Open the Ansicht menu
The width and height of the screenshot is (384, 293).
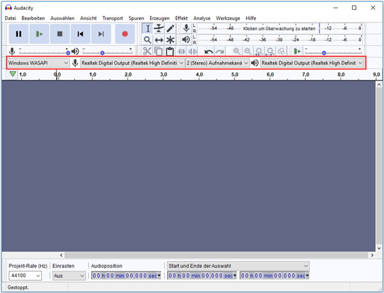point(88,18)
